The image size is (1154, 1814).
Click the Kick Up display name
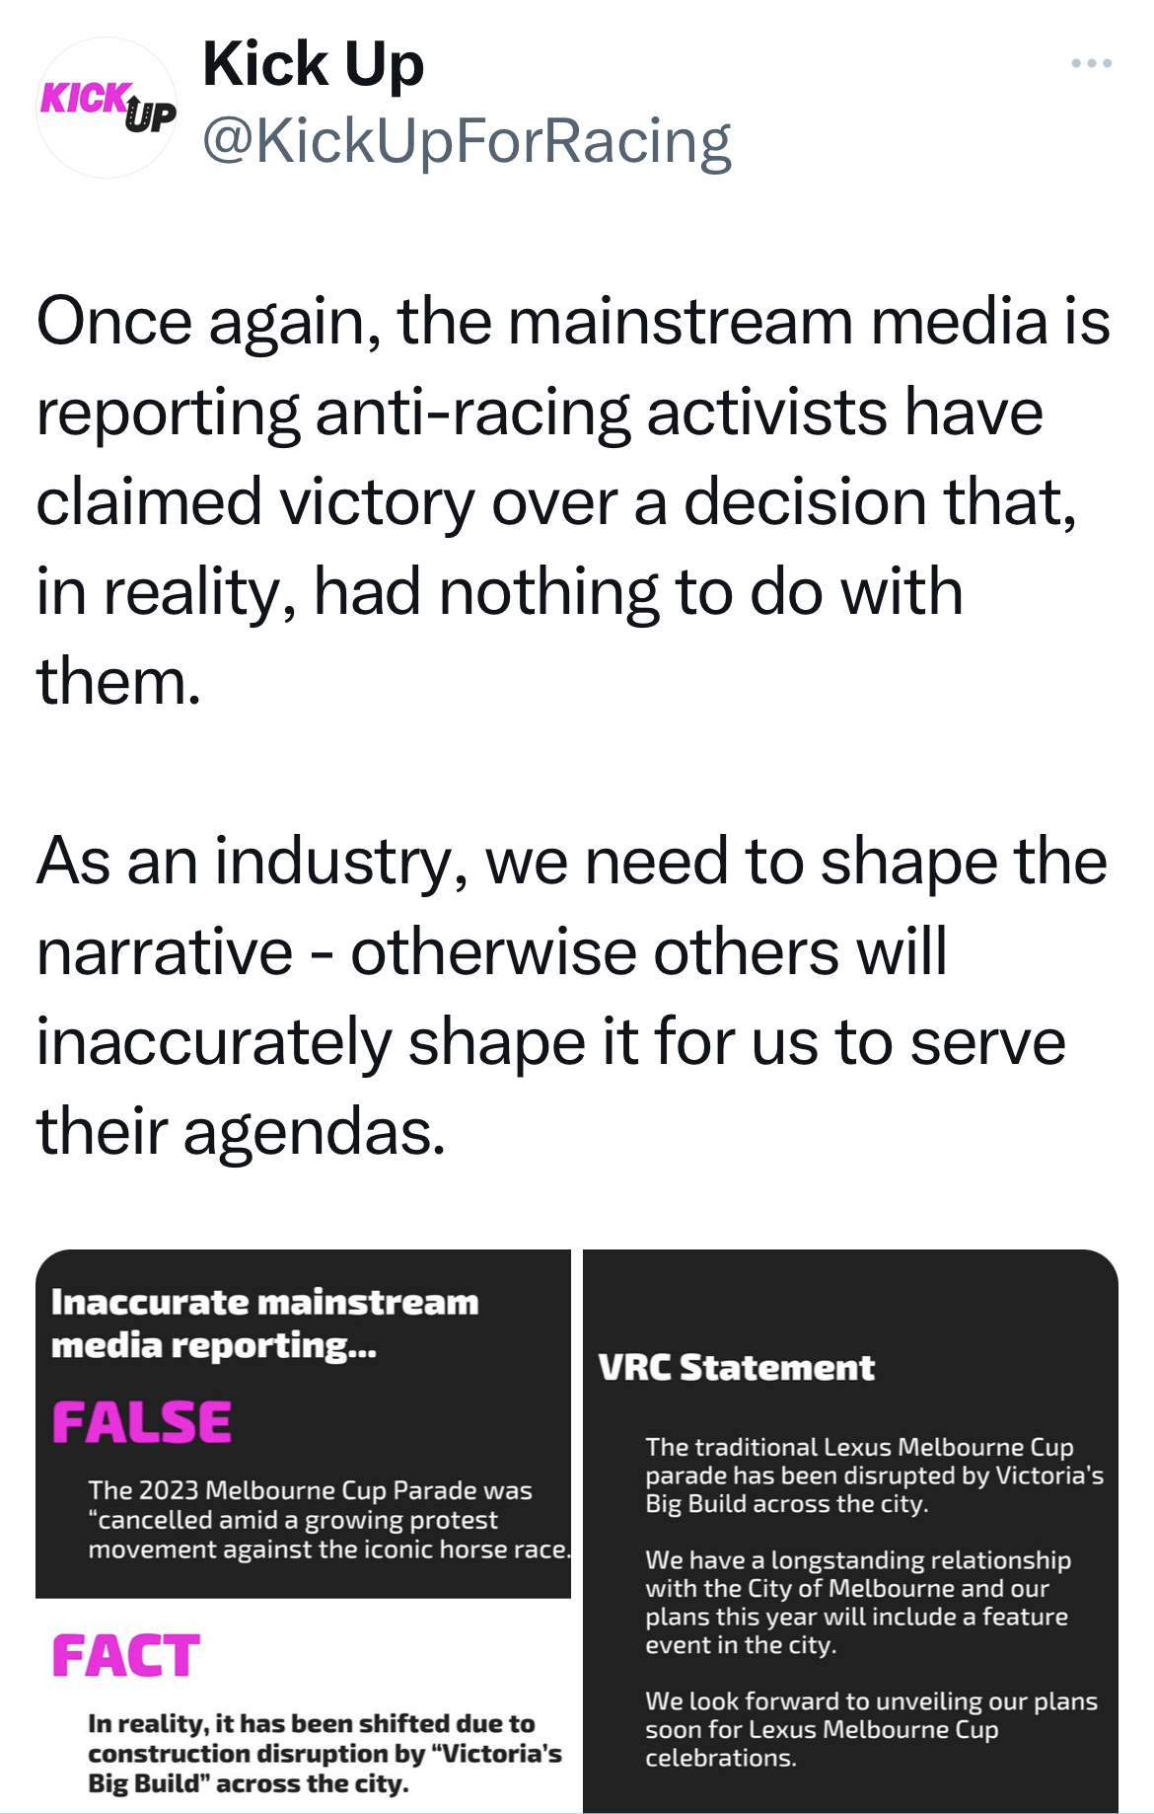click(313, 65)
